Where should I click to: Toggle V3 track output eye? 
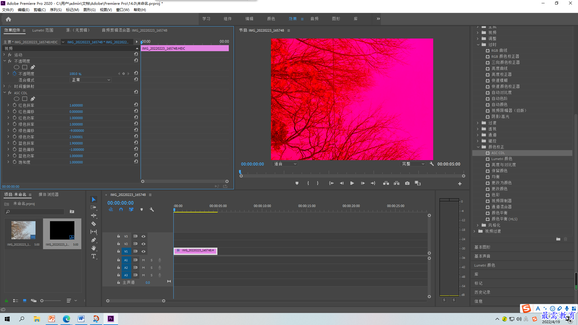pyautogui.click(x=144, y=236)
